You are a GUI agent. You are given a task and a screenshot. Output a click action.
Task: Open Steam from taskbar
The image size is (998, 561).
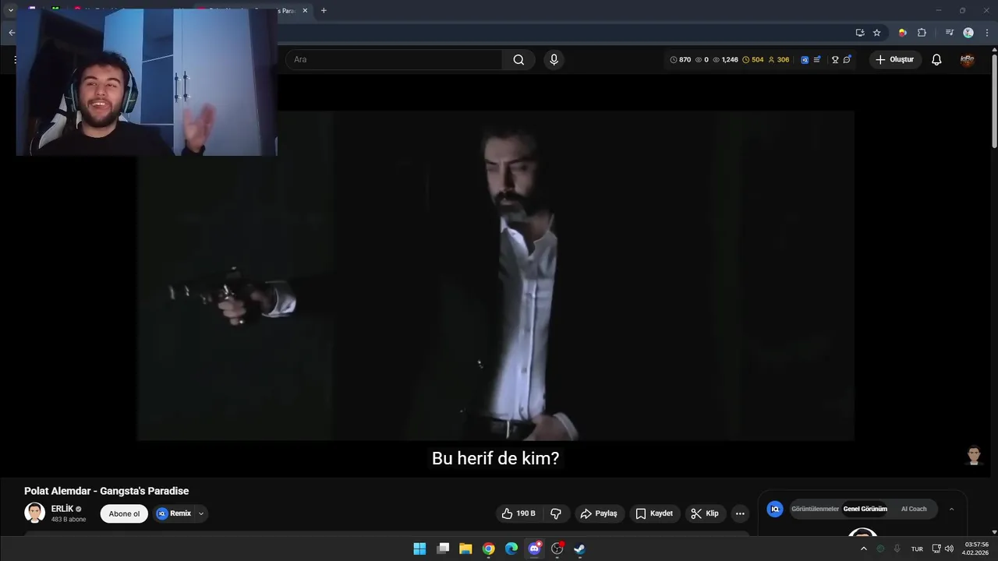click(580, 549)
